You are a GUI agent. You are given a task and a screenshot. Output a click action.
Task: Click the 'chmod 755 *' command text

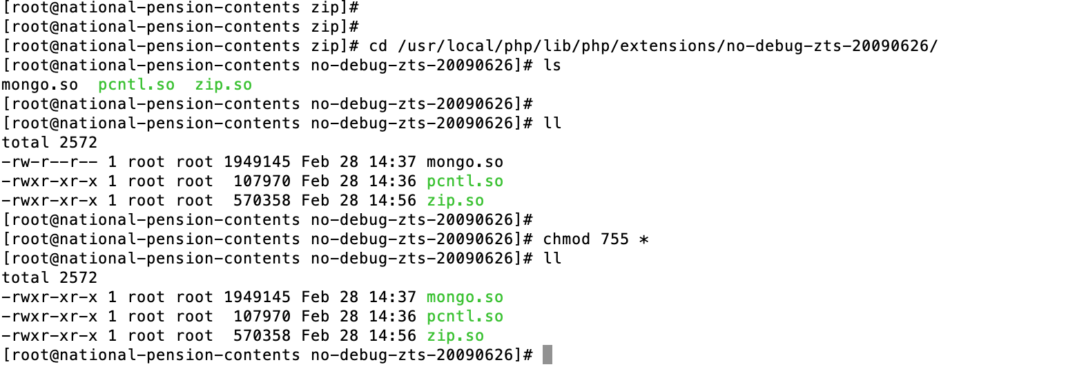click(x=596, y=239)
